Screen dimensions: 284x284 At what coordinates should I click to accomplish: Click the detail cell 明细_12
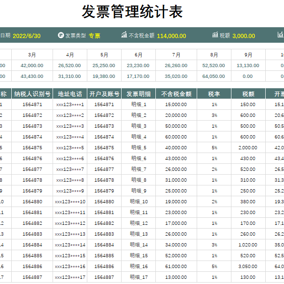tap(138, 223)
